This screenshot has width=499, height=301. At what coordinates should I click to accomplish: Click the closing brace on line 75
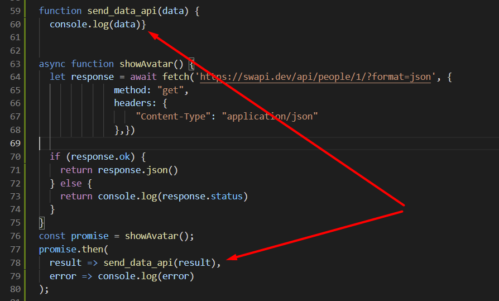click(42, 223)
